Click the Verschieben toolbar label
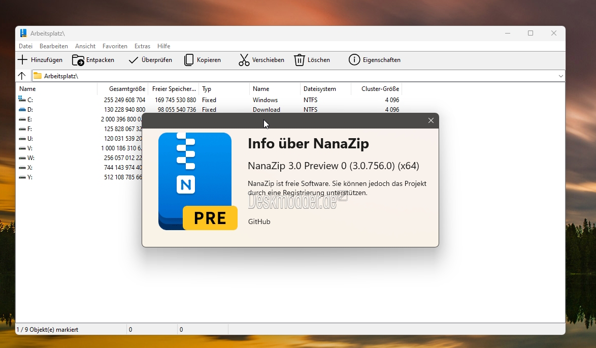Image resolution: width=596 pixels, height=348 pixels. tap(268, 60)
